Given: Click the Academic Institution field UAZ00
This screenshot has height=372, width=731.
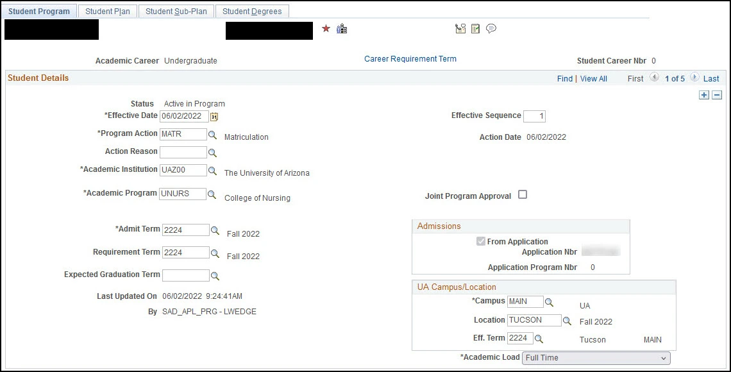Looking at the screenshot, I should [x=183, y=170].
